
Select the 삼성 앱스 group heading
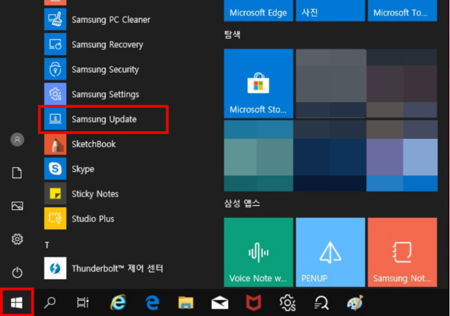point(242,204)
